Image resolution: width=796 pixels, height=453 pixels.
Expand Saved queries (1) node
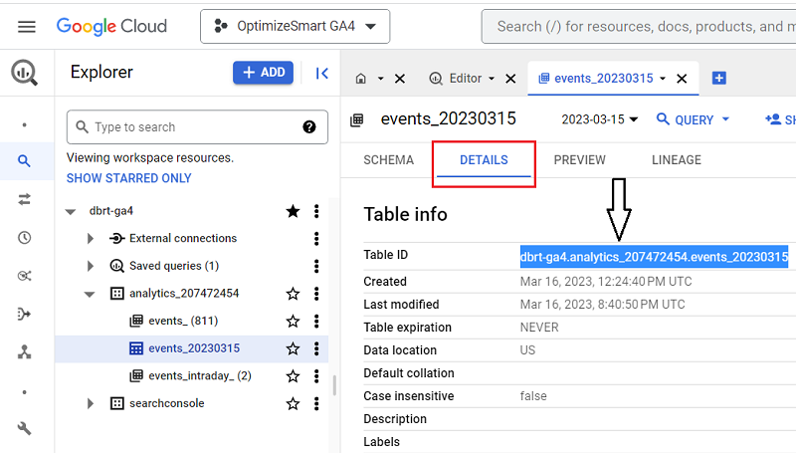91,266
